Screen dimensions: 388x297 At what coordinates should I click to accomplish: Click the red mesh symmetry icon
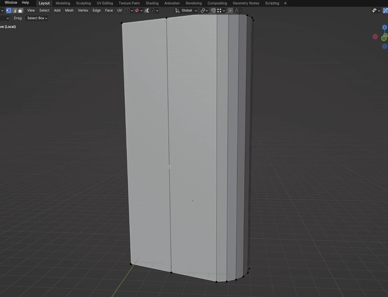point(137,11)
